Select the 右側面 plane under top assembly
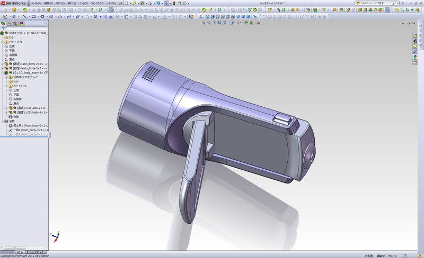Viewport: 424px width, 258px height. click(13, 55)
